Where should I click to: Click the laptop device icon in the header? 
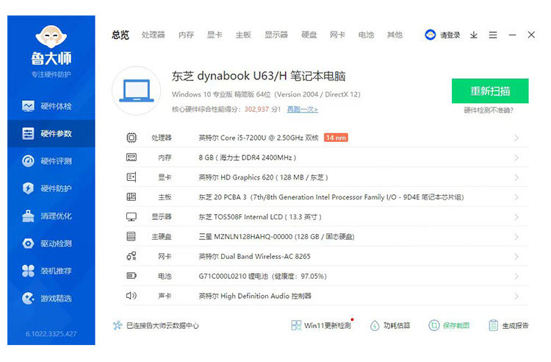(x=137, y=90)
